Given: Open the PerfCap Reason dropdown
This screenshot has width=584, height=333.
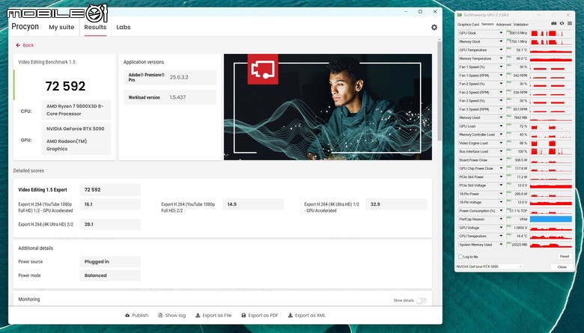Looking at the screenshot, I should pyautogui.click(x=501, y=219).
